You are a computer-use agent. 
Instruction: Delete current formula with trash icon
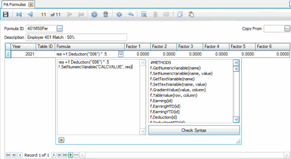coord(106,14)
